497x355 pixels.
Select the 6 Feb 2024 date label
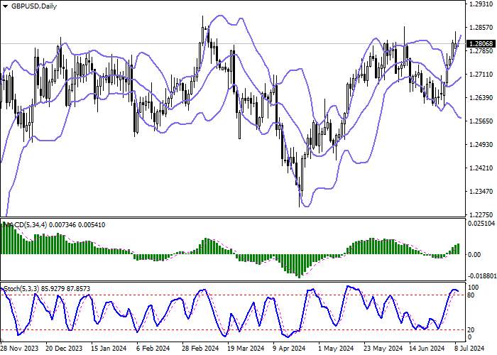[x=153, y=348]
